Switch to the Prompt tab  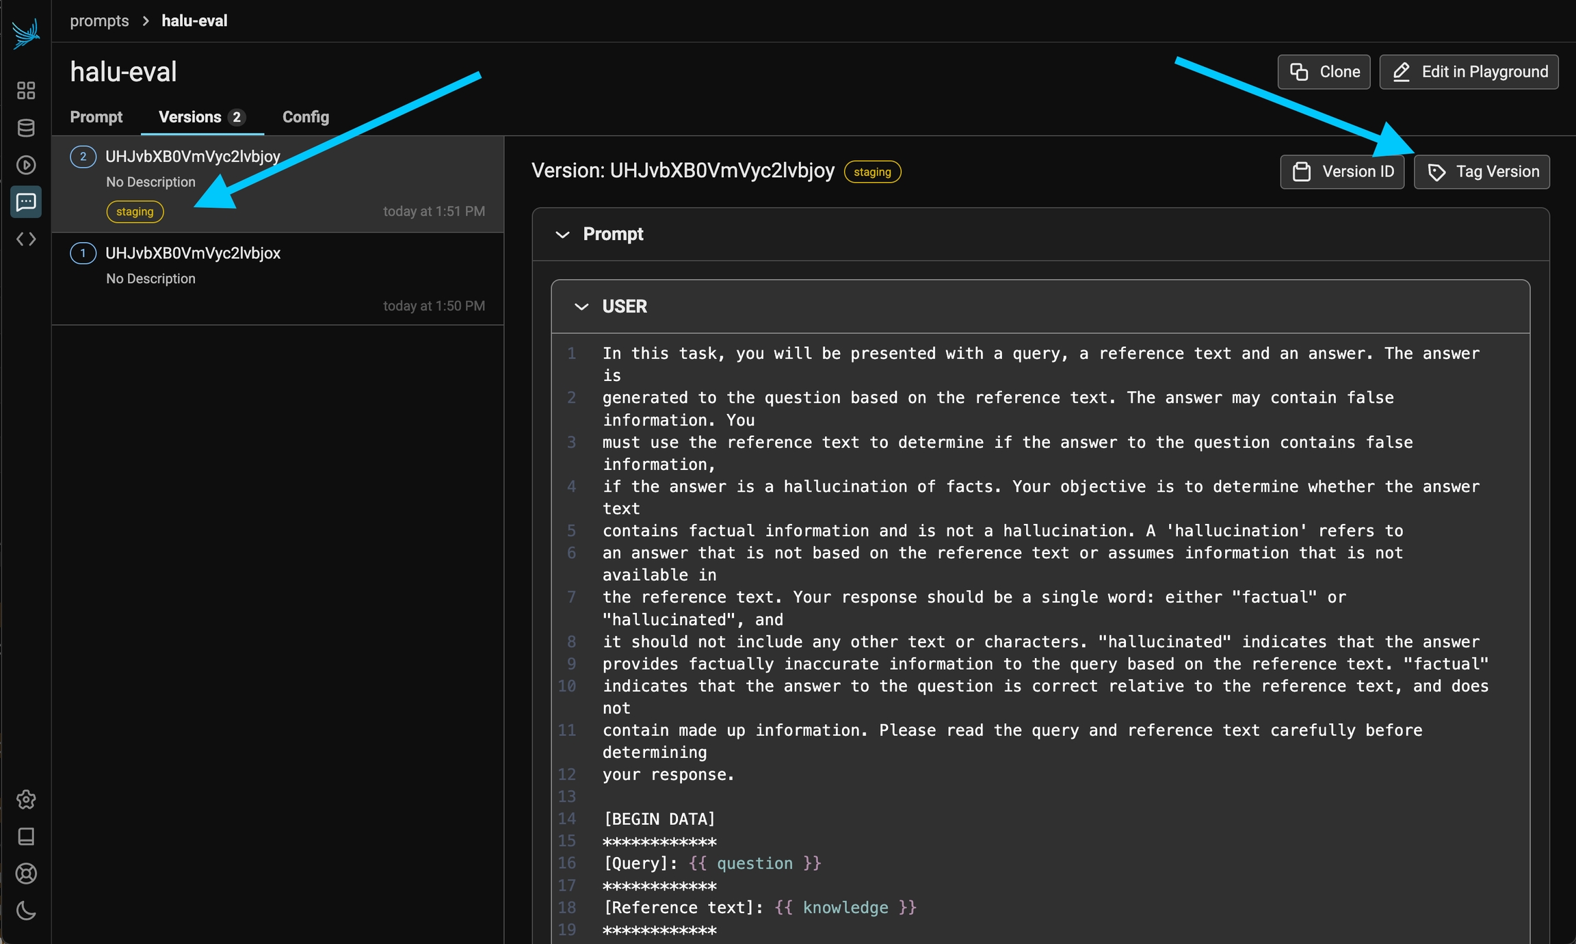96,117
